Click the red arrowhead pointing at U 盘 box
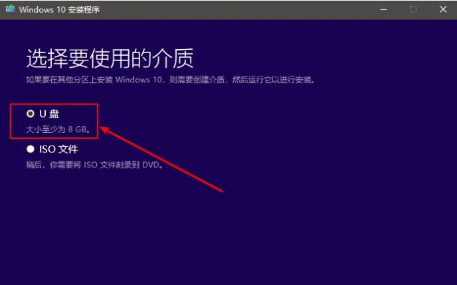457x285 pixels. tap(106, 130)
